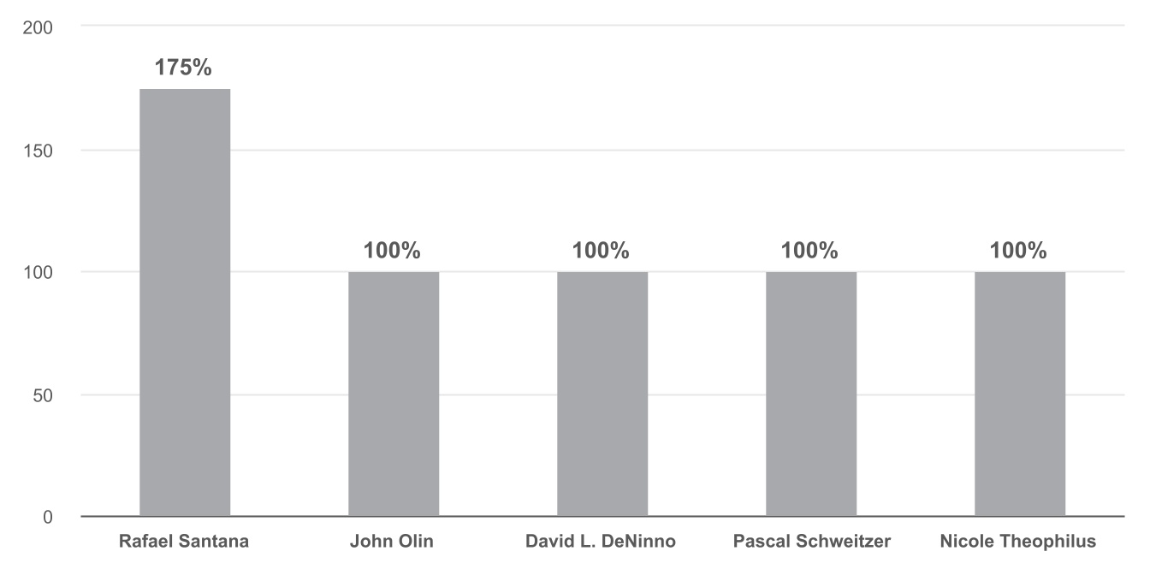
Task: Click the Rafael Santana axis label
Action: (x=185, y=542)
